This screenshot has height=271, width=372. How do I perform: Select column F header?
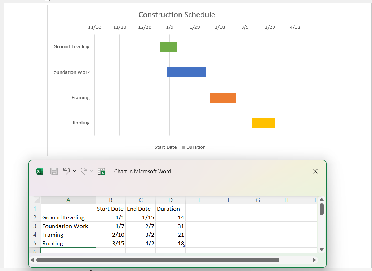[x=229, y=200]
